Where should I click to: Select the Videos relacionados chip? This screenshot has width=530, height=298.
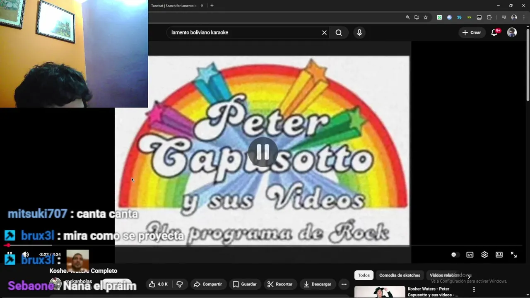444,275
